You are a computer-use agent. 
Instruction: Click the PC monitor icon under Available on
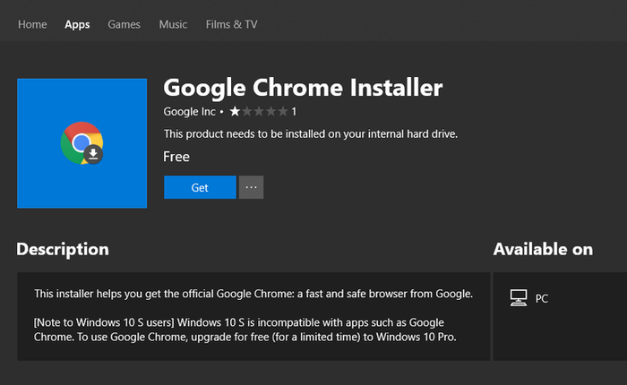tap(519, 298)
